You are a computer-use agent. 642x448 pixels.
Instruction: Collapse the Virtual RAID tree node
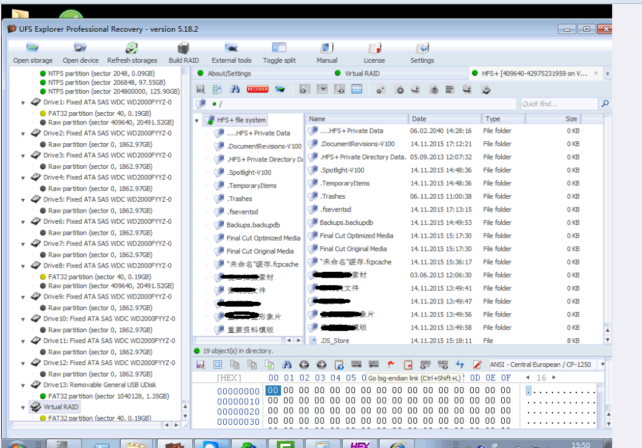23,407
